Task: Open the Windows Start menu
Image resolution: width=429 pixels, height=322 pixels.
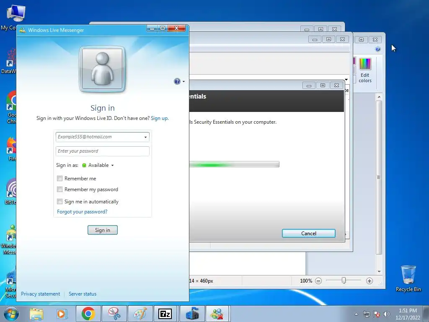Action: coord(11,314)
